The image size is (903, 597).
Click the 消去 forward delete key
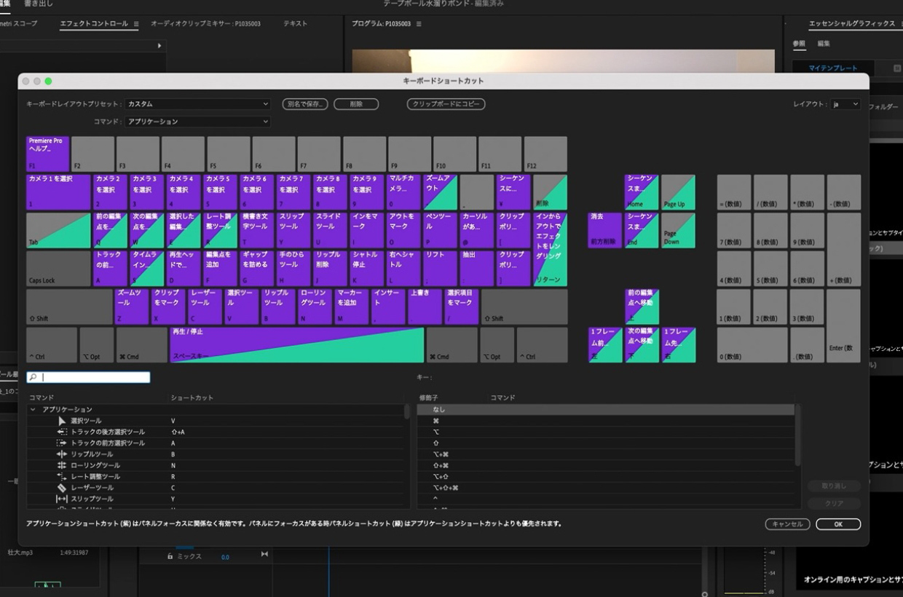coord(605,230)
